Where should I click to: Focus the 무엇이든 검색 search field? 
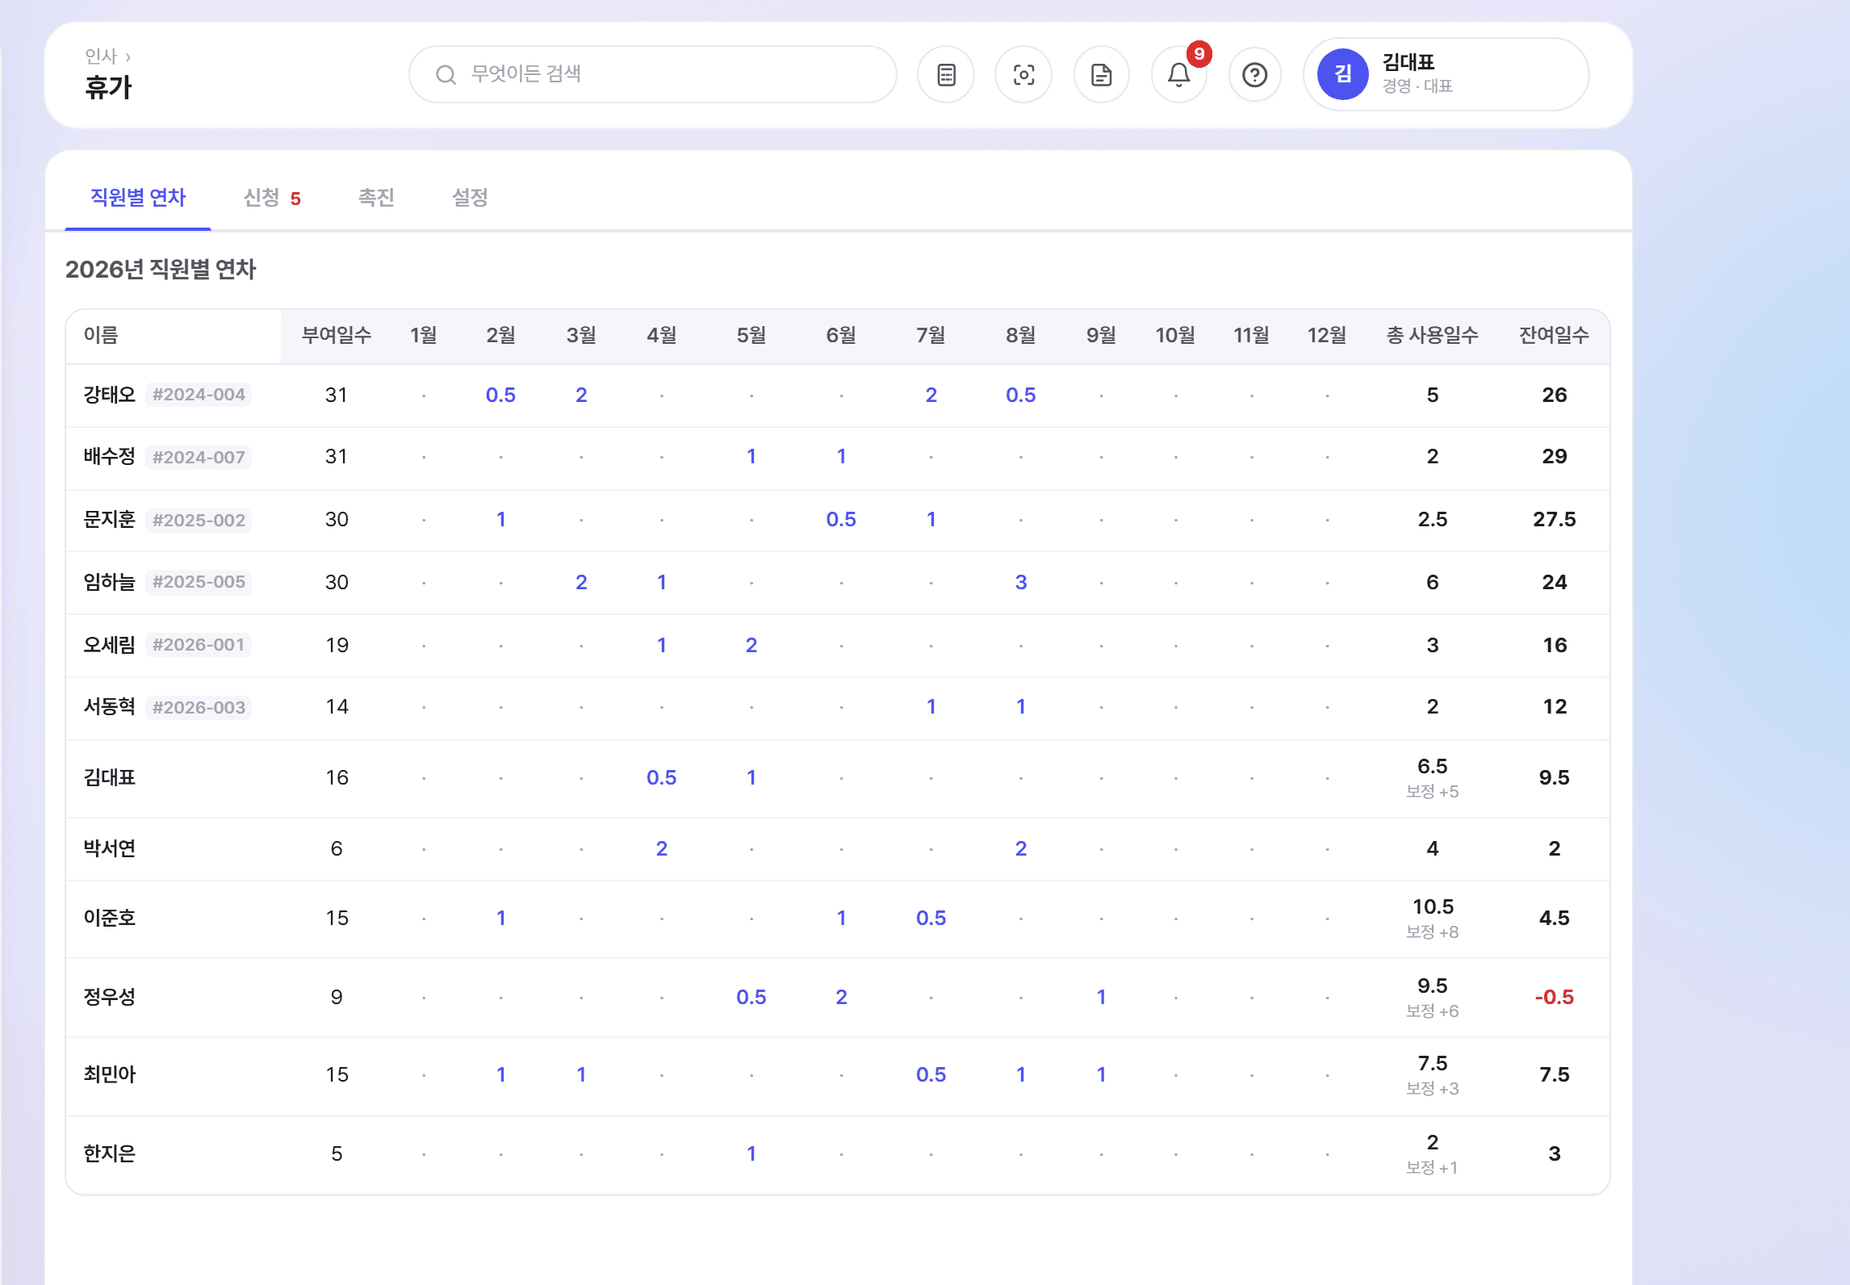click(x=652, y=74)
